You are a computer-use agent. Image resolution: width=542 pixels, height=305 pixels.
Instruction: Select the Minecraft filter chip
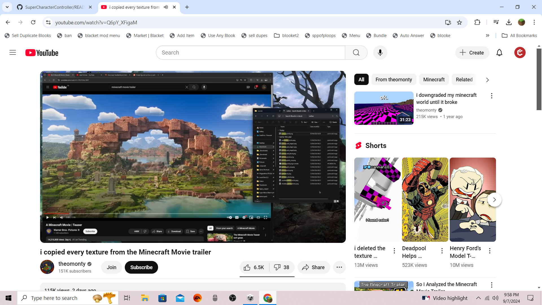coord(434,80)
